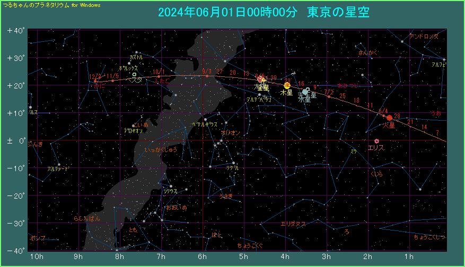
Task: Click the Procyon (プロキオン) star dot
Action: 133,126
